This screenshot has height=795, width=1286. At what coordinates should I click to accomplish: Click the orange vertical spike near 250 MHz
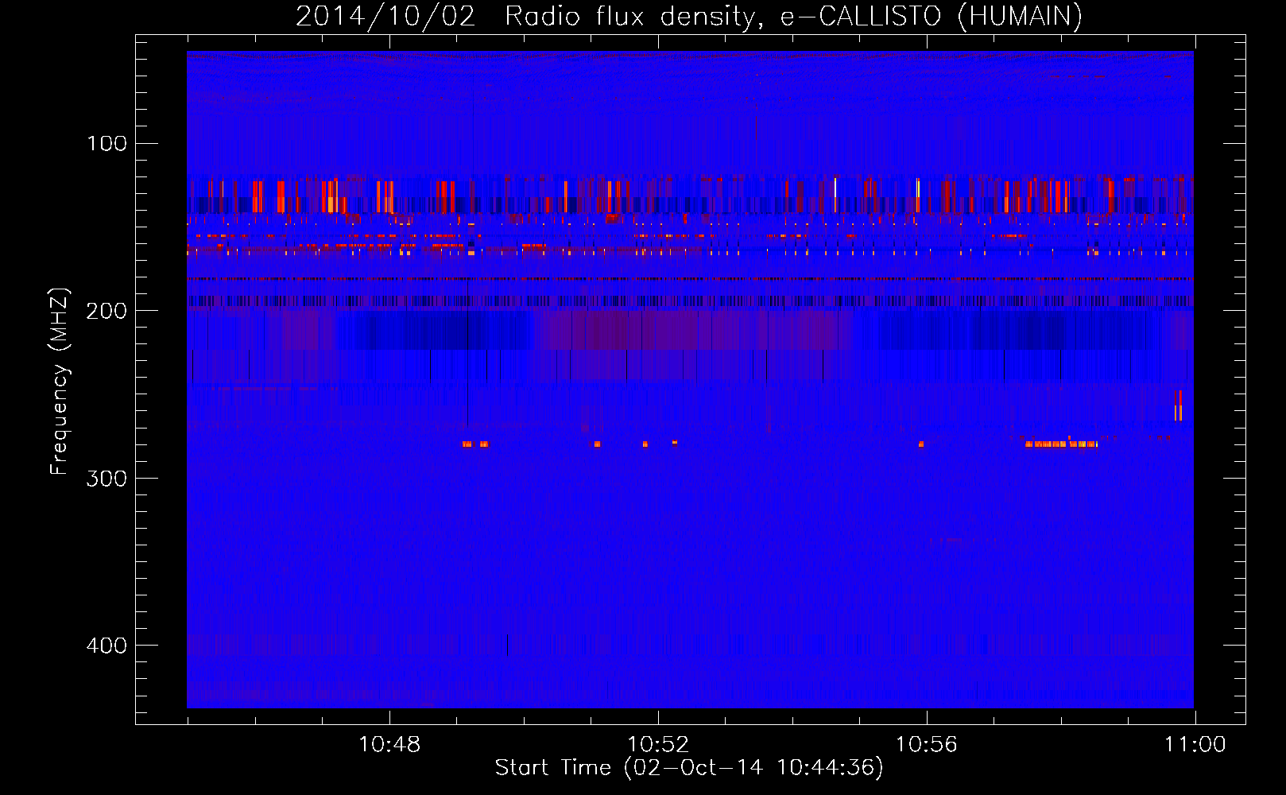click(1178, 405)
